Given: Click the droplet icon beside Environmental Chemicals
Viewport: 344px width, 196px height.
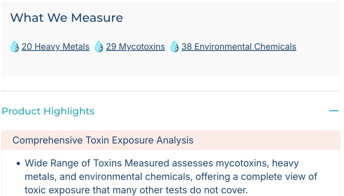Looking at the screenshot, I should [x=174, y=46].
